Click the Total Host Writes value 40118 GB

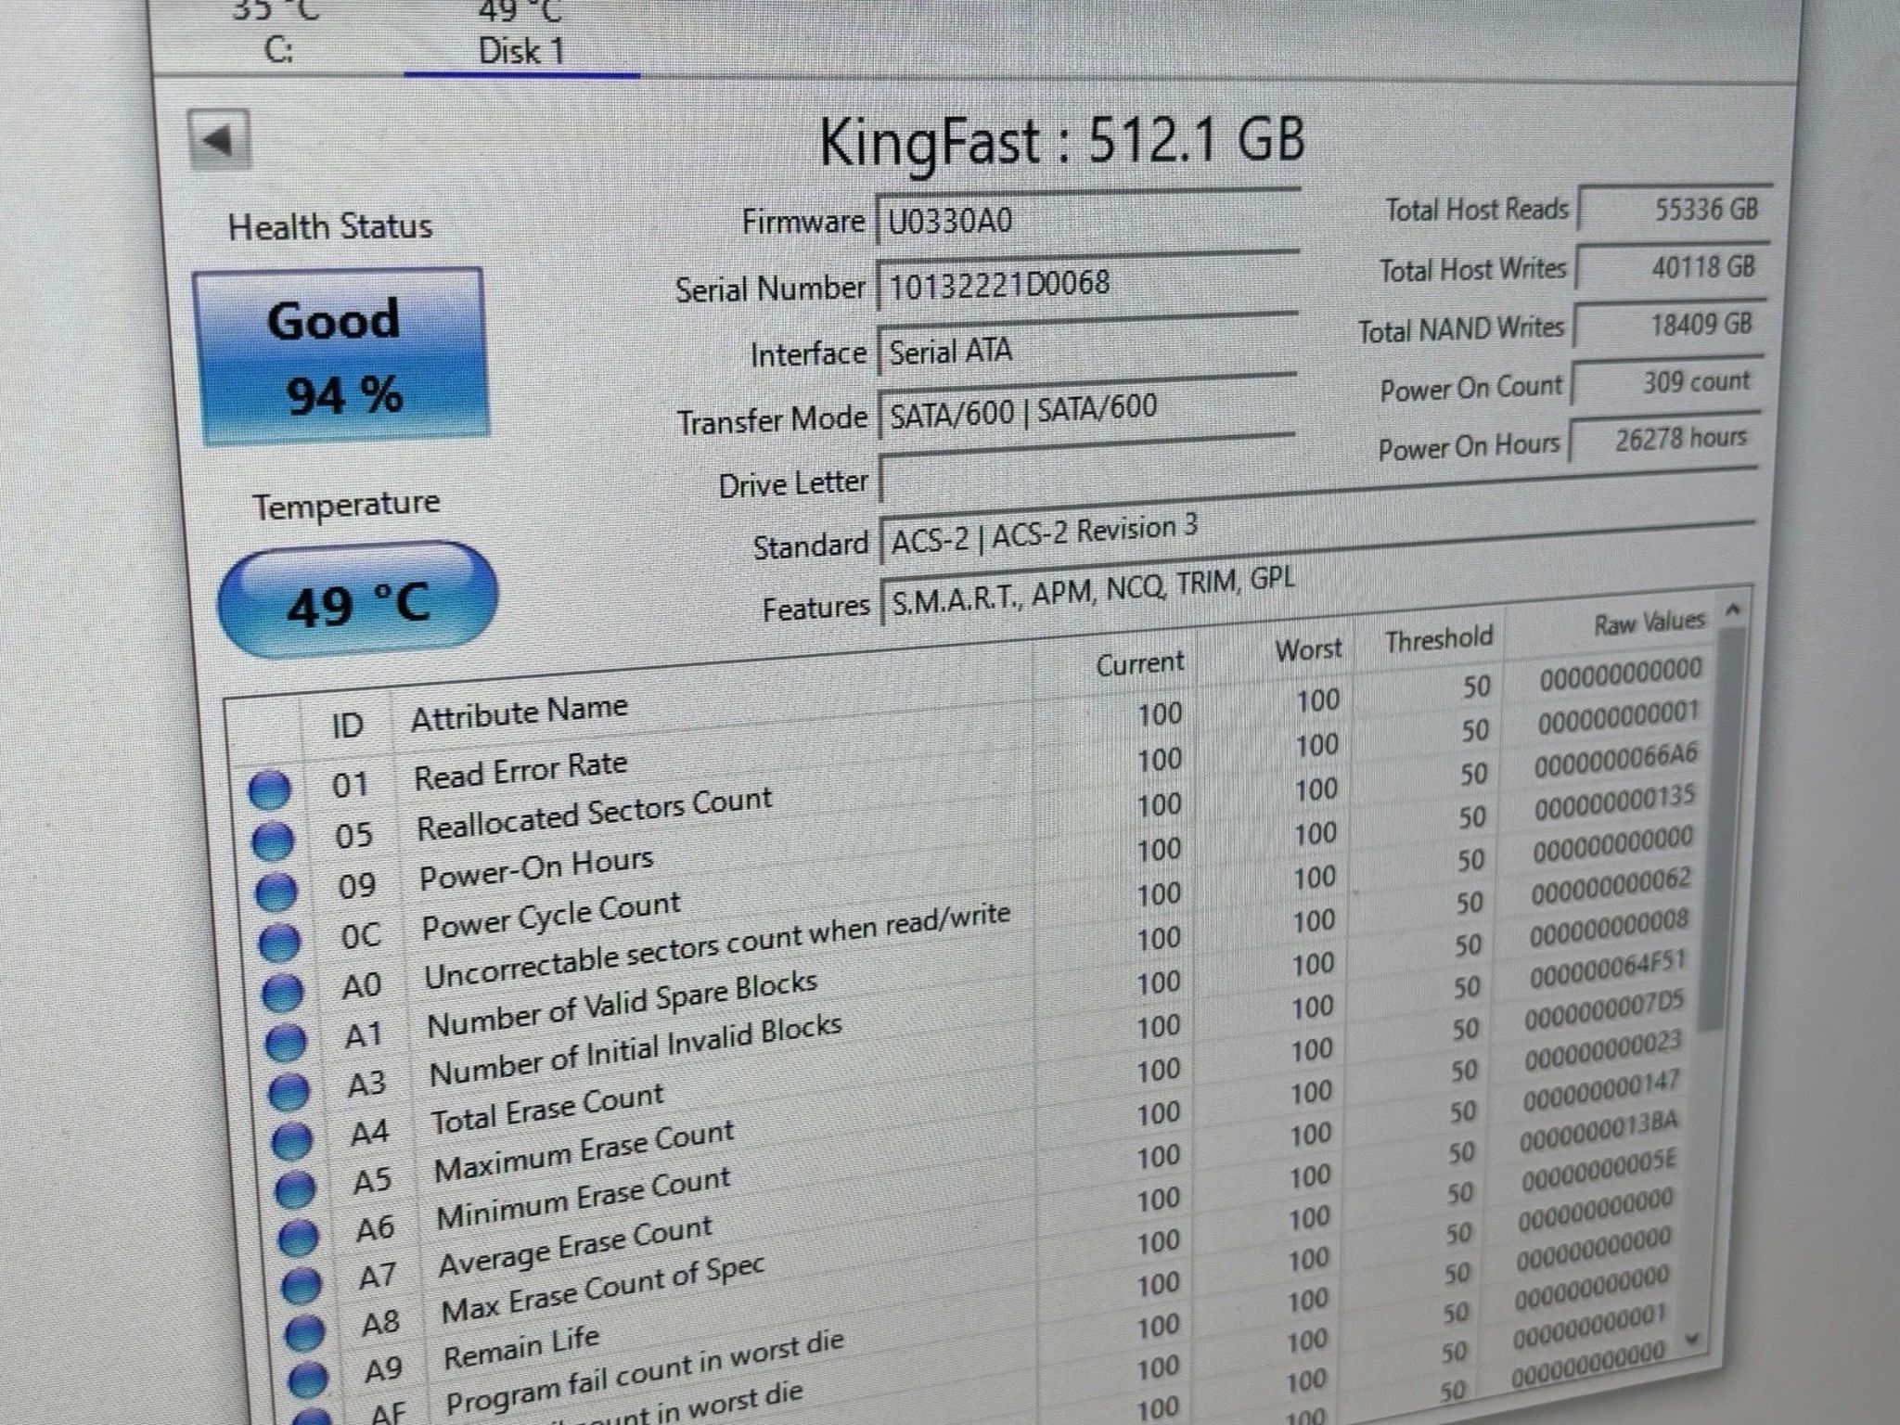(1673, 267)
